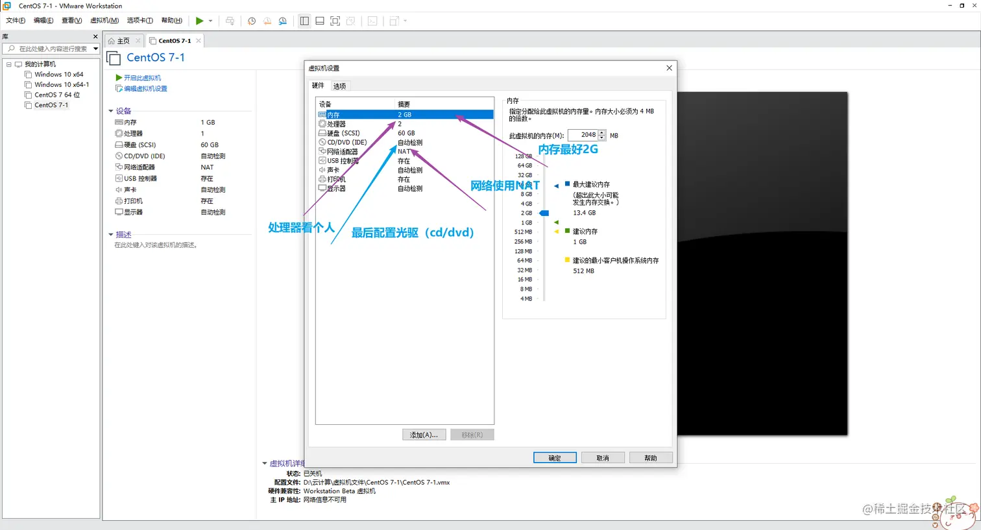Click the 帮助 button in settings dialog
This screenshot has height=530, width=981.
(651, 458)
